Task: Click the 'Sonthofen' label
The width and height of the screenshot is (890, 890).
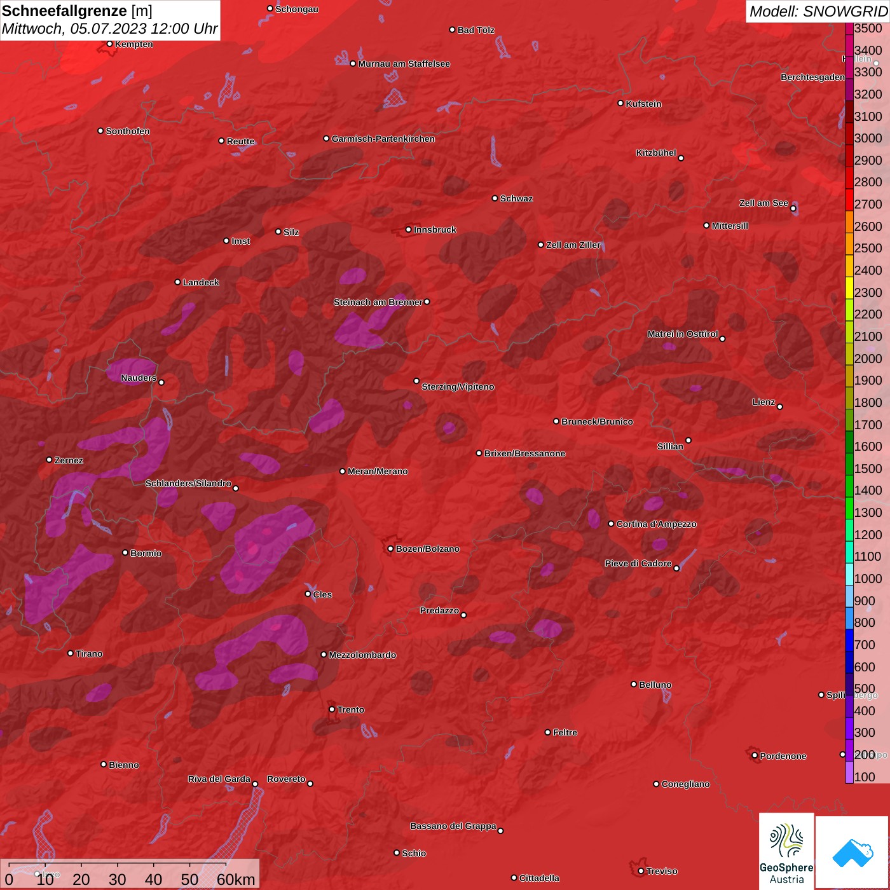Action: (128, 131)
